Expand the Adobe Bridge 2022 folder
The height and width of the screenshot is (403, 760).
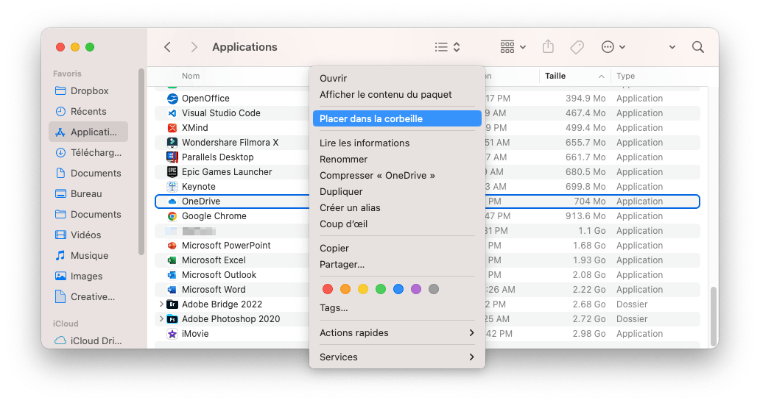161,304
